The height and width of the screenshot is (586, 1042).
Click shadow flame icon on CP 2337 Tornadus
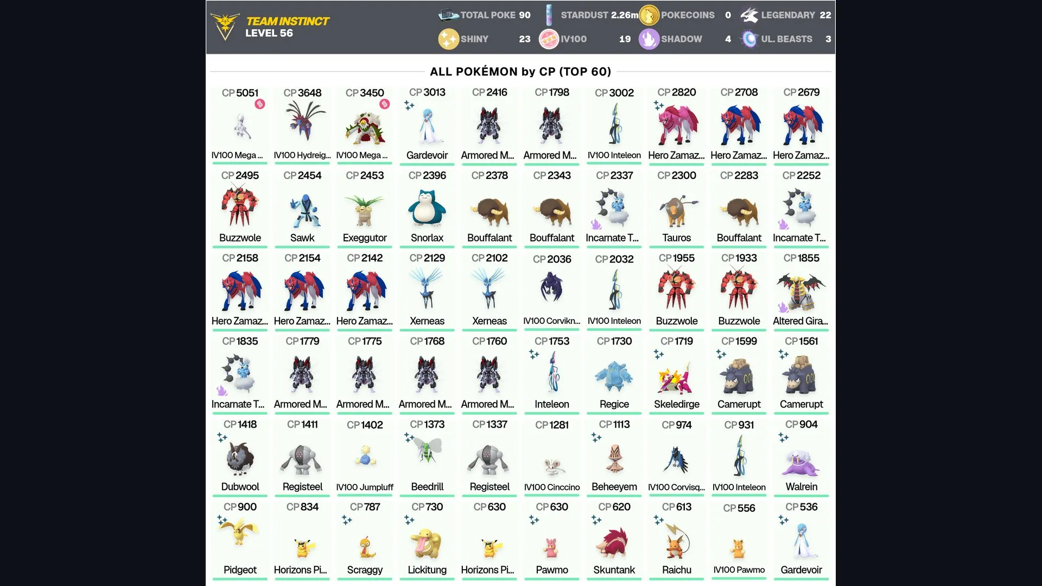596,224
